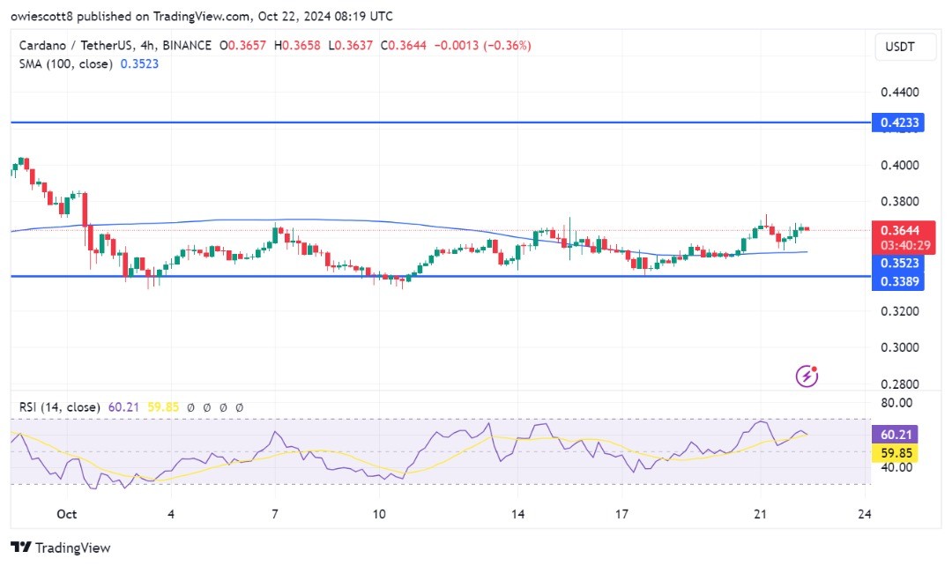Click the 0.4233 resistance price label
This screenshot has width=952, height=566.
[x=898, y=123]
